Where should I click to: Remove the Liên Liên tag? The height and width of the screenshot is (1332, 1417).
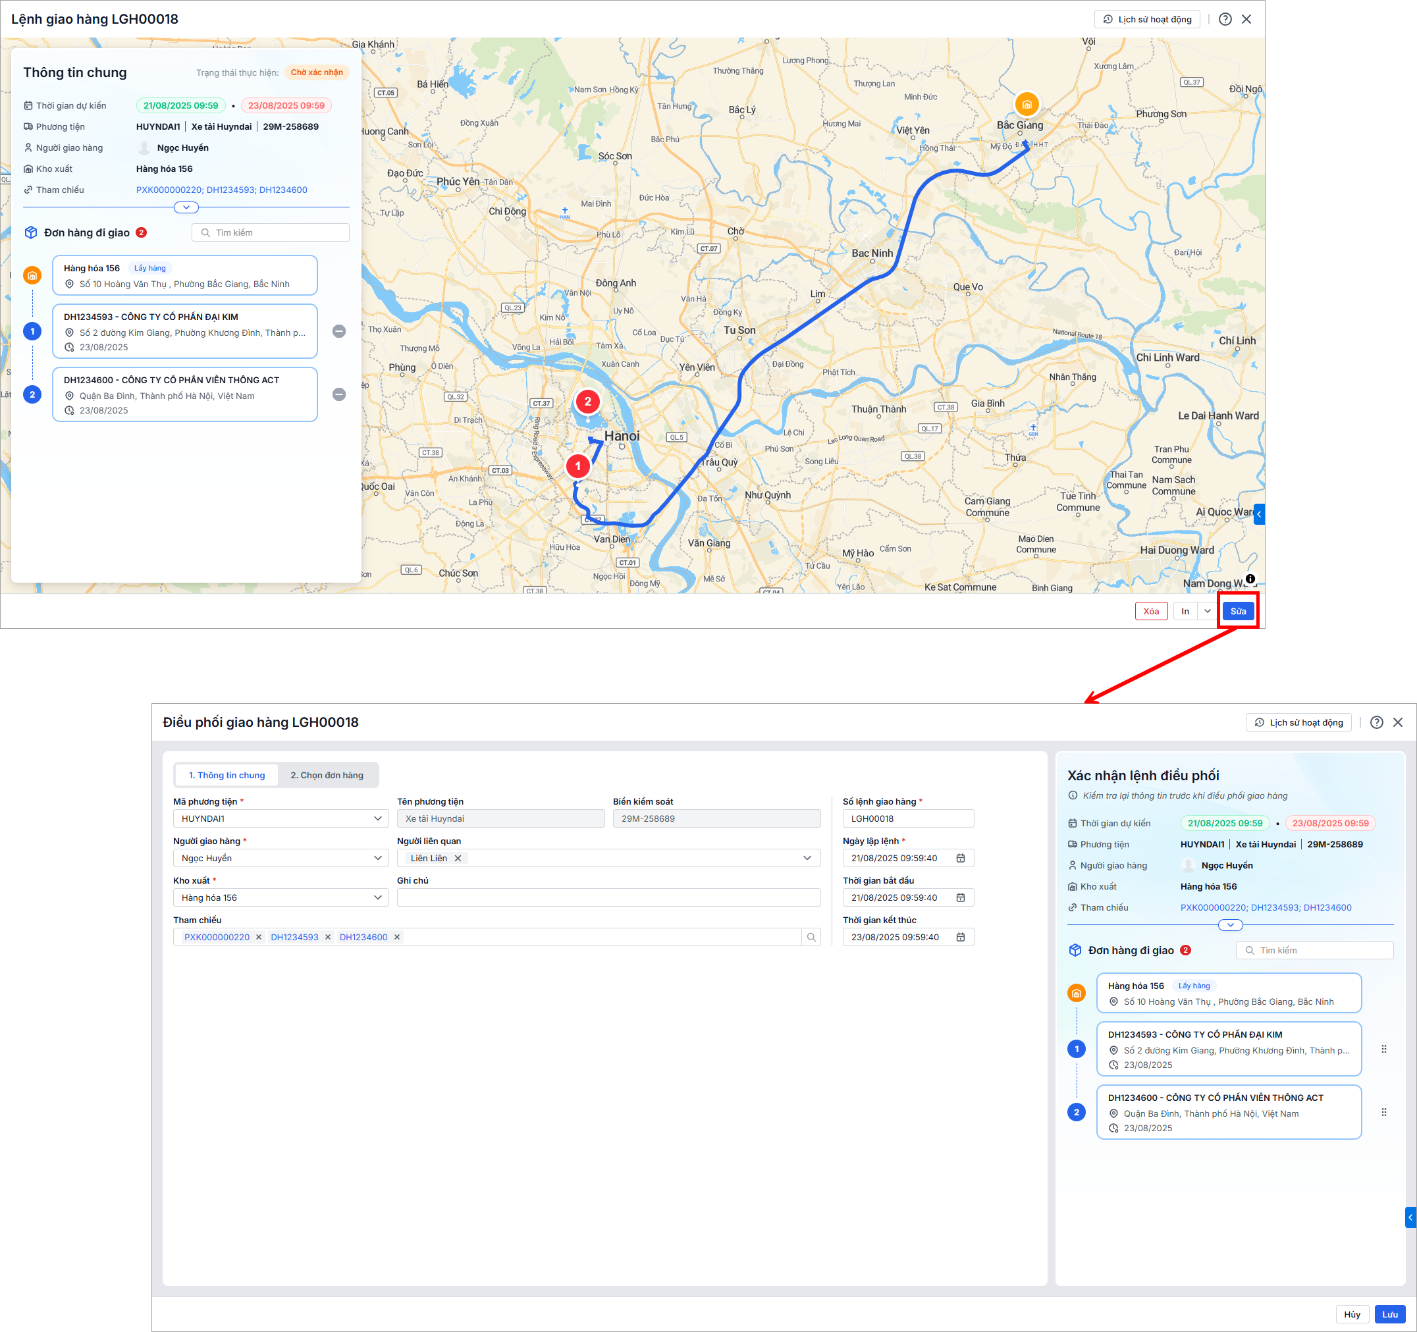point(458,858)
